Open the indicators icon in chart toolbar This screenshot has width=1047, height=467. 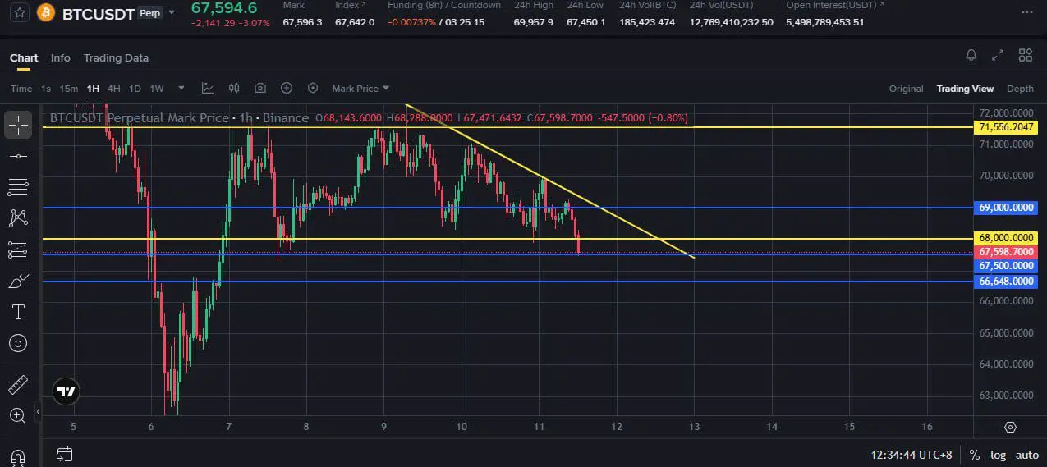coord(208,88)
